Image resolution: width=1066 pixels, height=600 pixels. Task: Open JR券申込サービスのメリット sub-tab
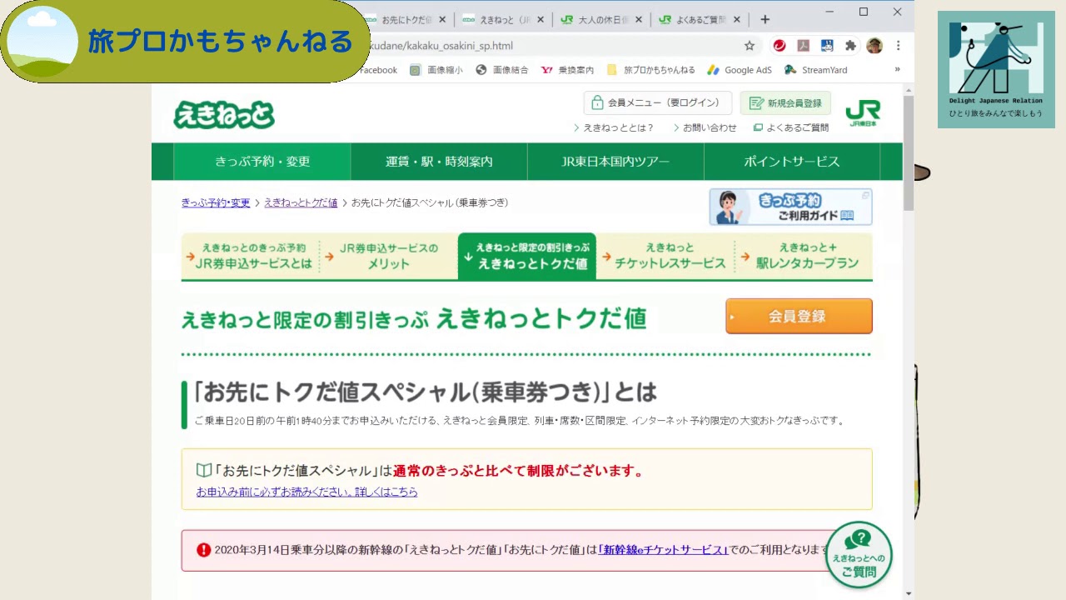coord(389,256)
